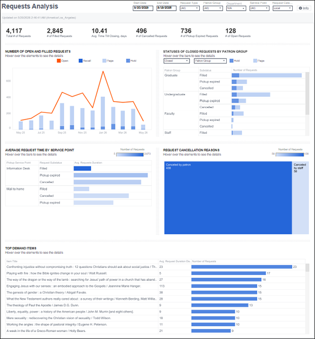Viewport: 315px width, 339px height.
Task: Click the Mail to home Cancelled duration bar
Action: point(101,196)
